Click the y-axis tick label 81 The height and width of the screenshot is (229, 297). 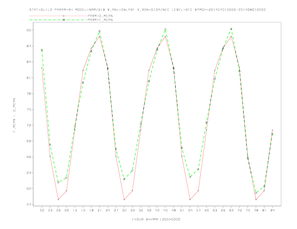[28, 78]
